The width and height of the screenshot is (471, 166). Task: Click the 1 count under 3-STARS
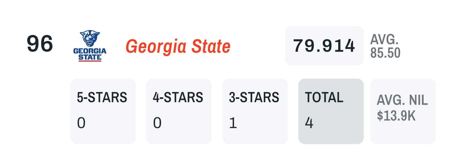tap(233, 123)
